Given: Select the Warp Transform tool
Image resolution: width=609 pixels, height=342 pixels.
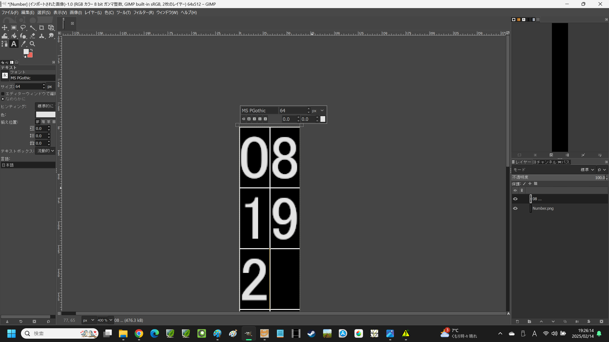Looking at the screenshot, I should click(4, 36).
